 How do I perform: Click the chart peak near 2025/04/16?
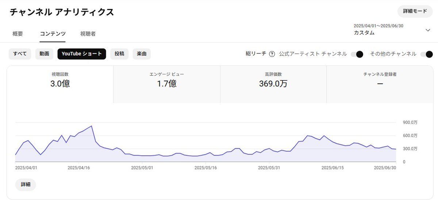[x=91, y=126]
